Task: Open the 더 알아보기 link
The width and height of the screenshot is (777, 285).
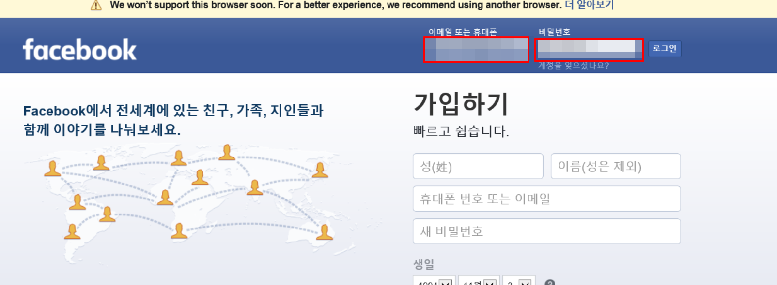Action: 590,5
